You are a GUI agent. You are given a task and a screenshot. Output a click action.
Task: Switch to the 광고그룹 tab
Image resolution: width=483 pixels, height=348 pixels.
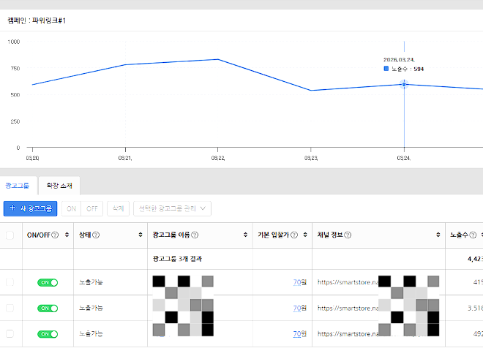coord(18,186)
